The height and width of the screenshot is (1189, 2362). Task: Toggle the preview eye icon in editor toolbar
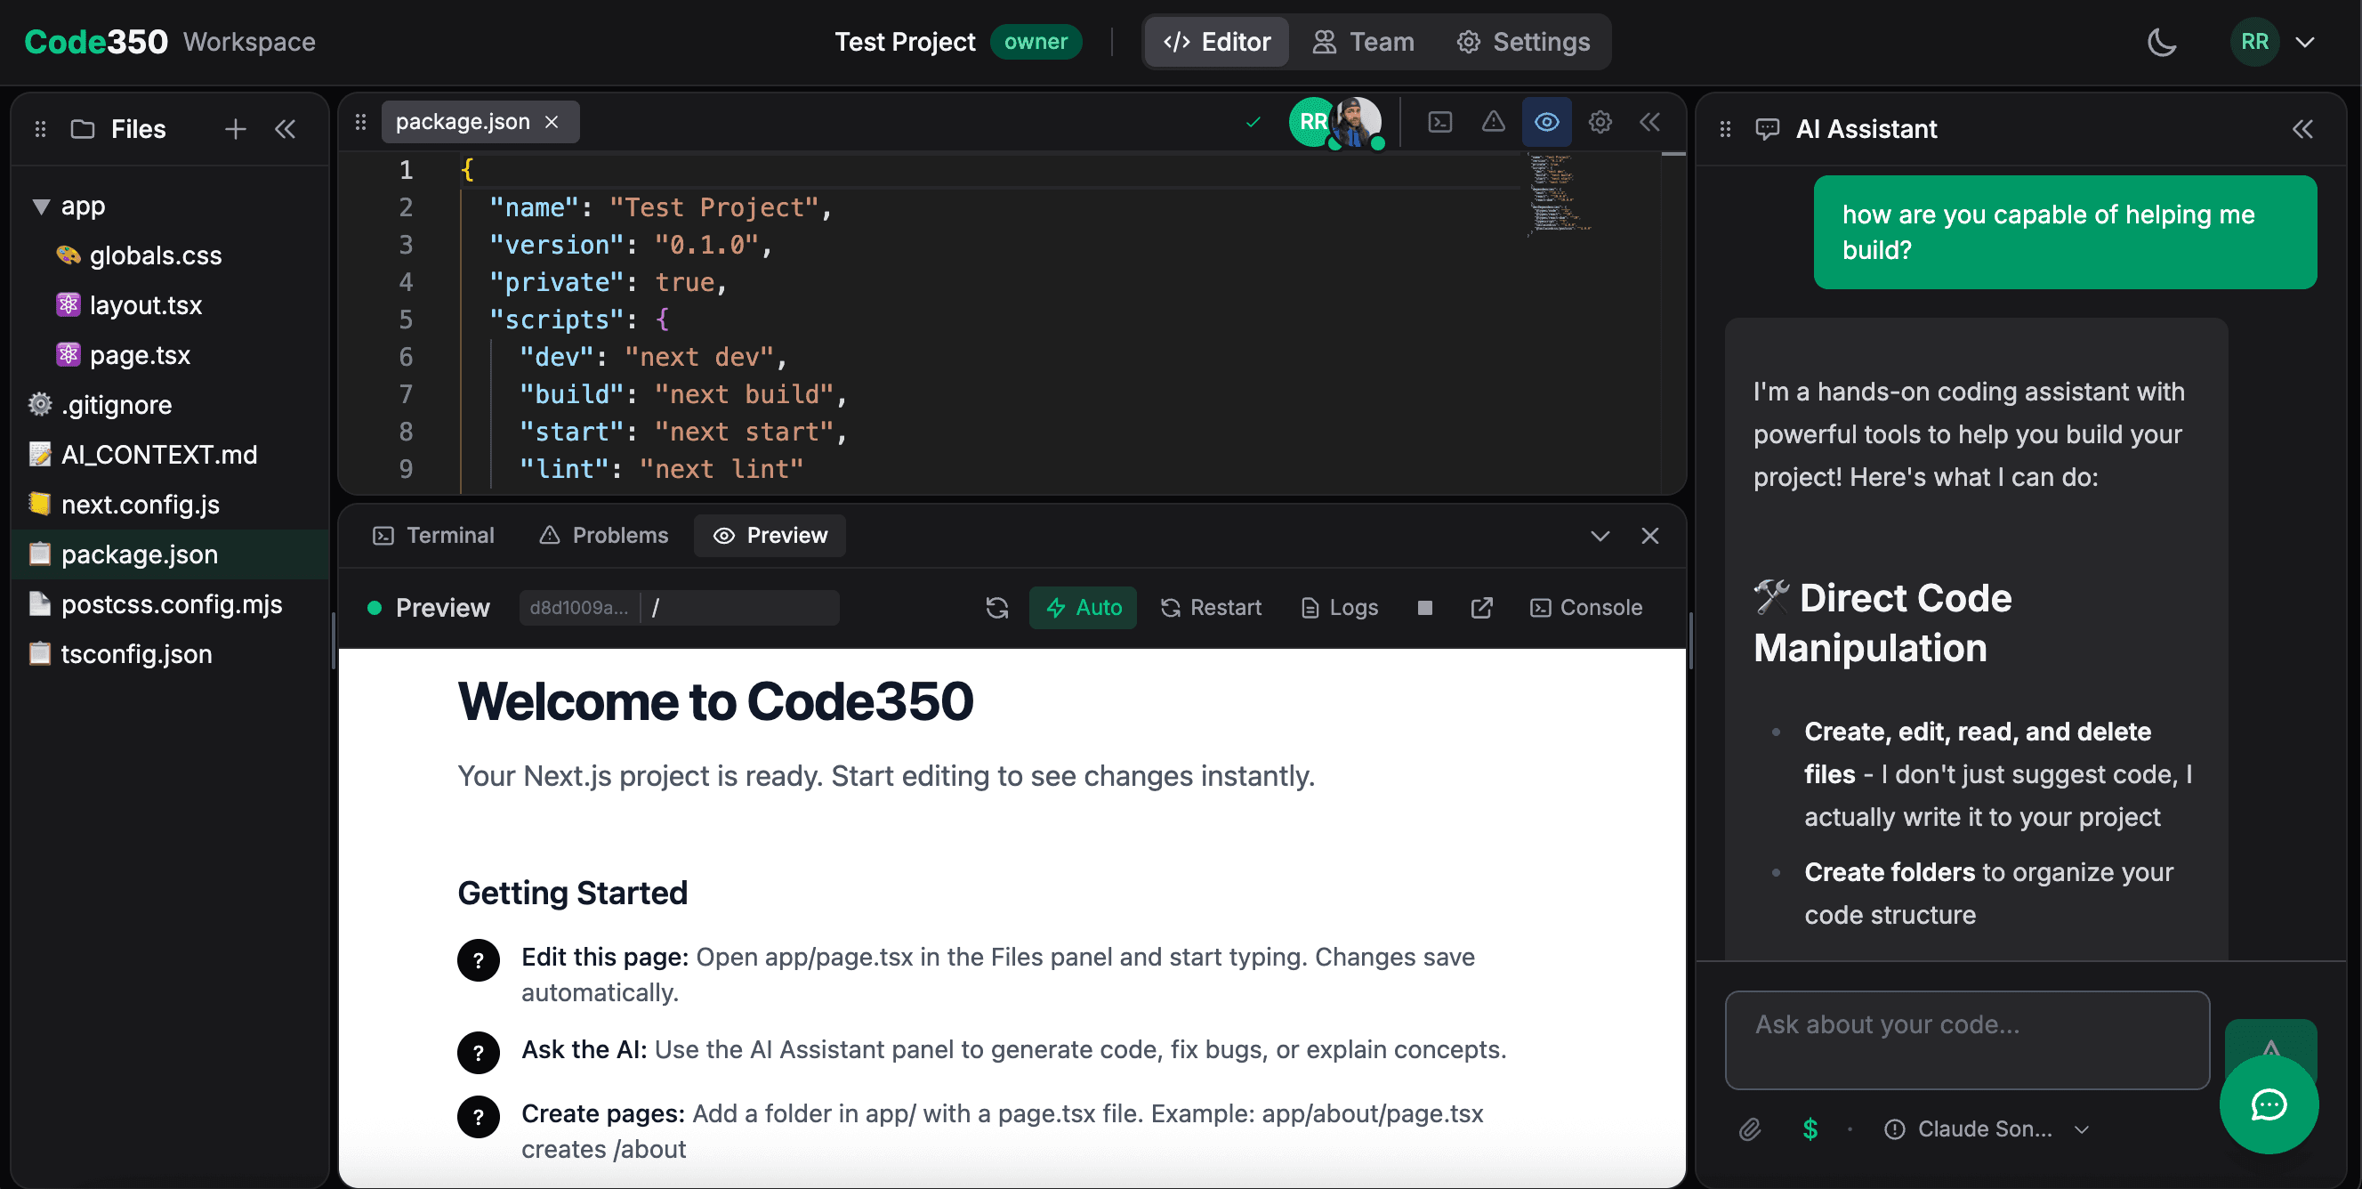coord(1546,121)
